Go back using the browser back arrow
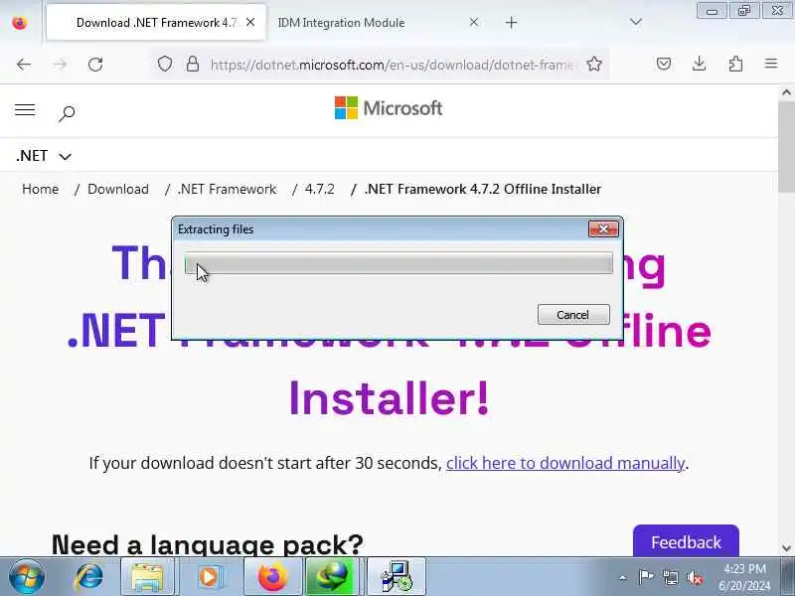Viewport: 795px width, 596px height. click(23, 65)
